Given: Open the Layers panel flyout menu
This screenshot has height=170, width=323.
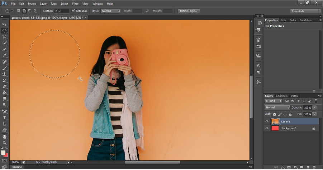Looking at the screenshot, I should tap(319, 96).
